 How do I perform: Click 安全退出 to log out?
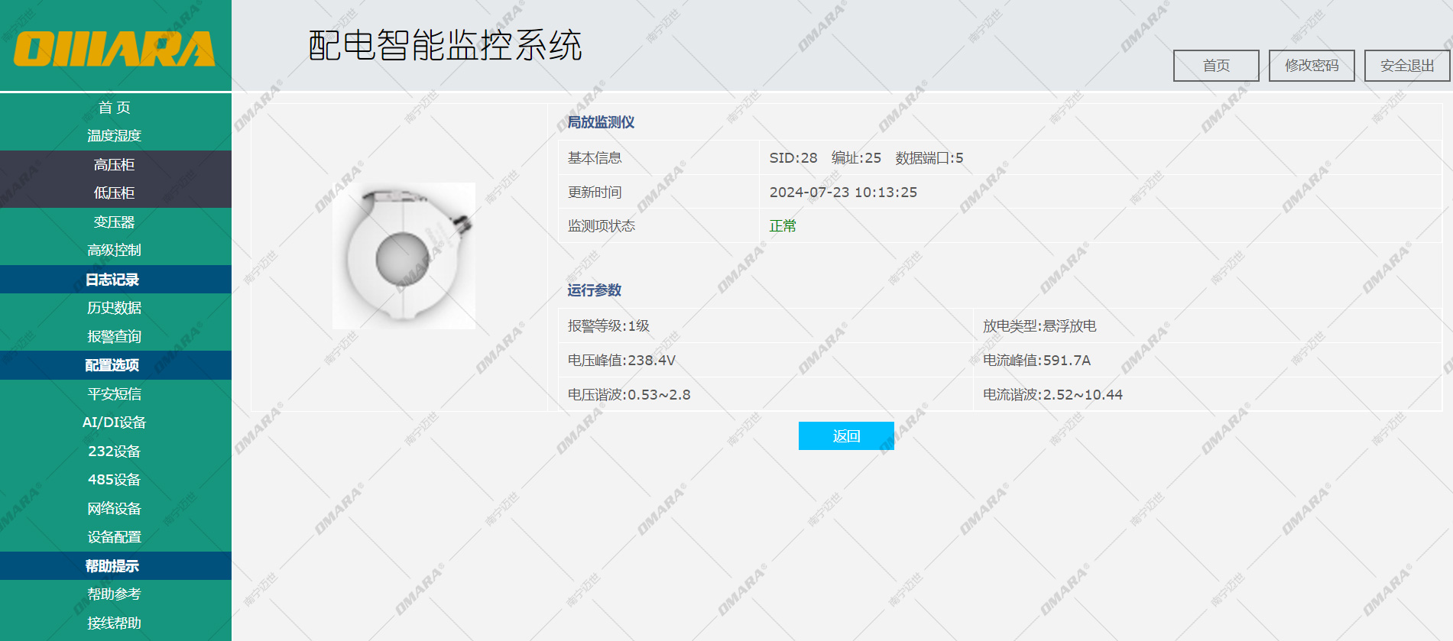tap(1406, 66)
